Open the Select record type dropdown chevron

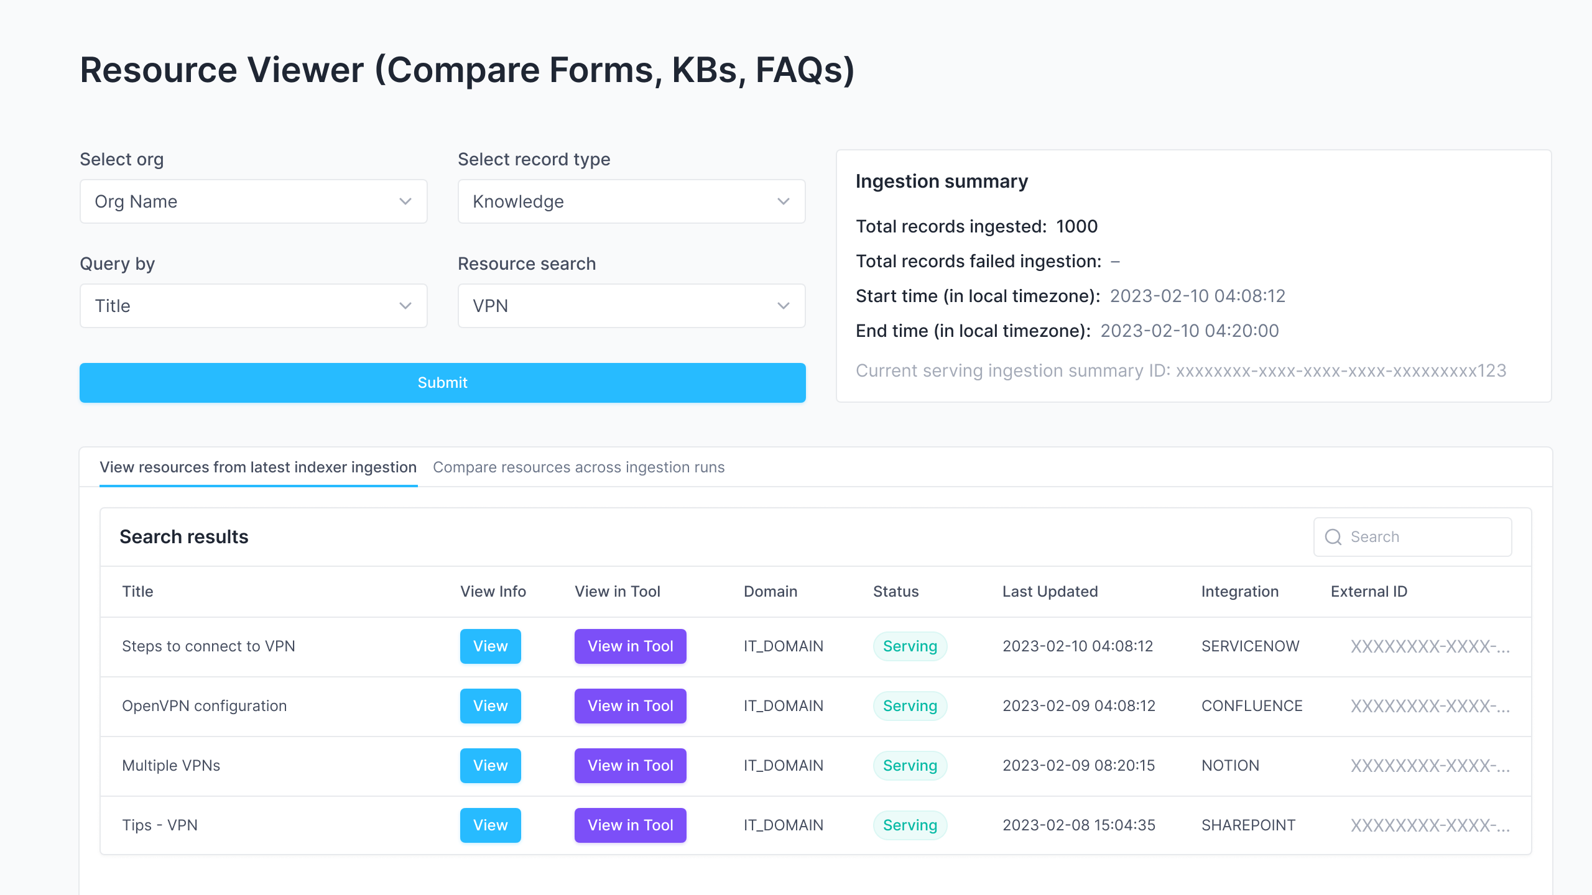pyautogui.click(x=783, y=201)
